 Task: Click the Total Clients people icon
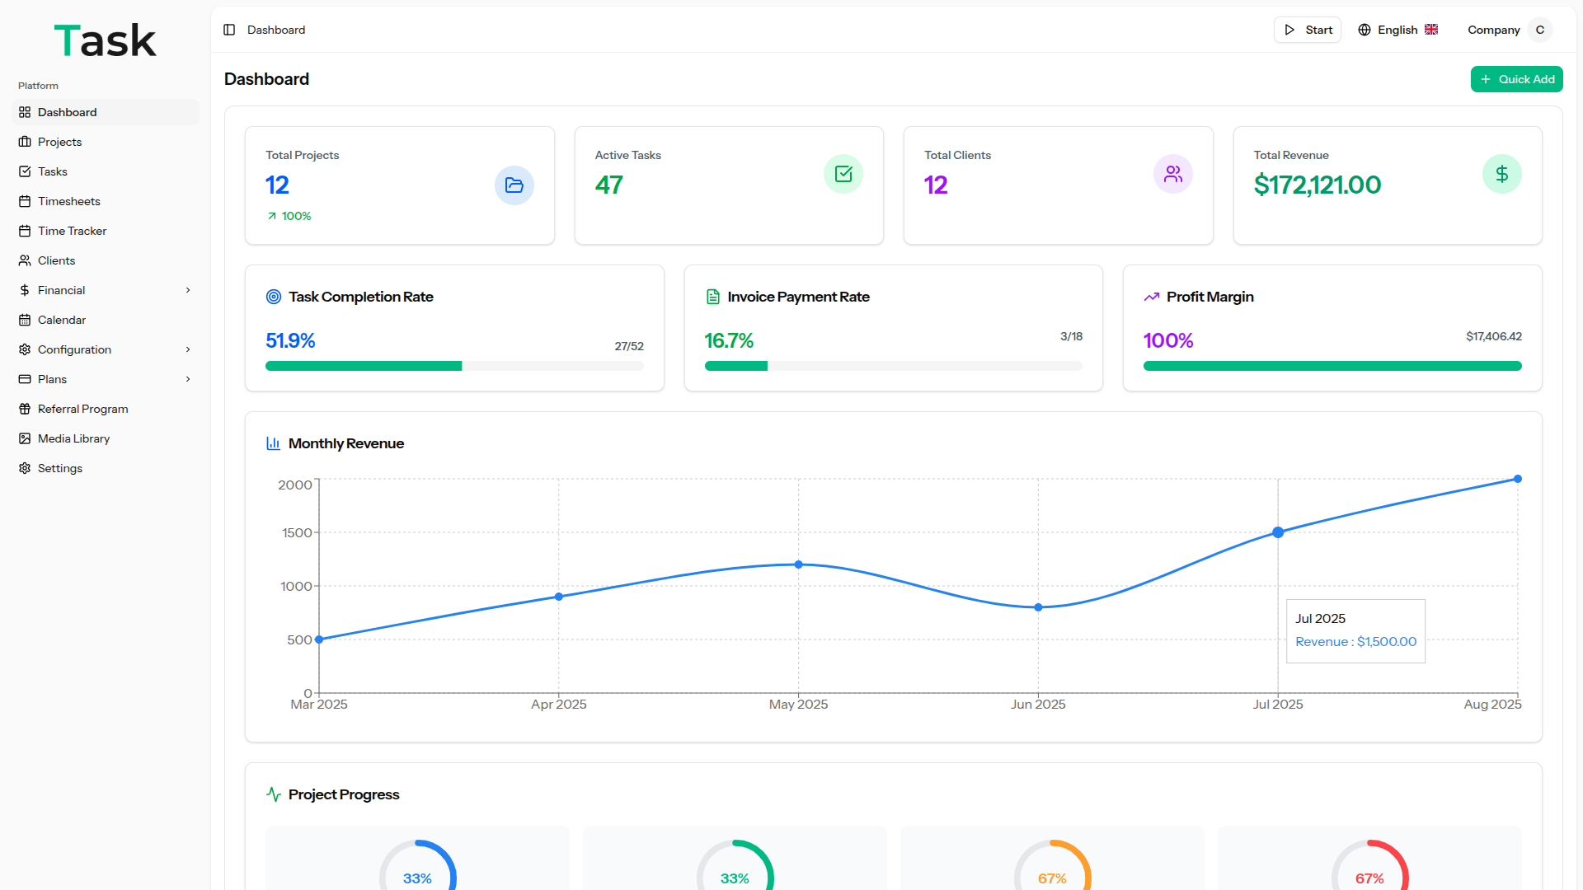pyautogui.click(x=1172, y=174)
